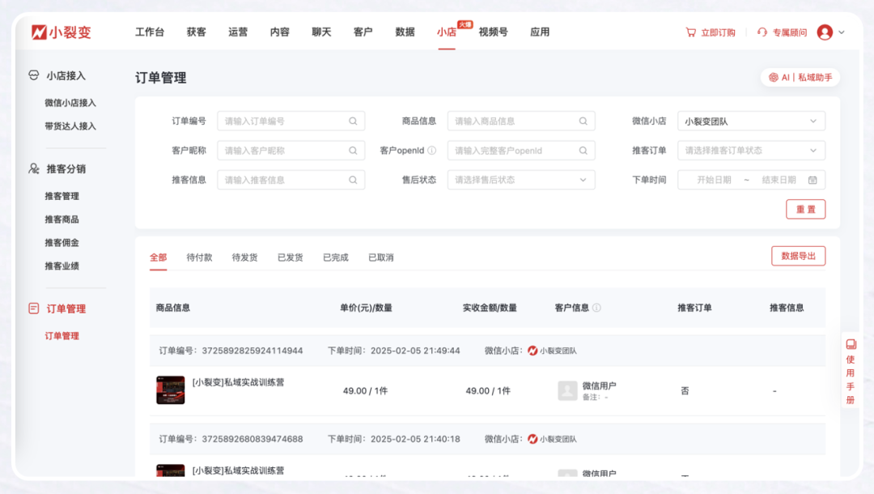
Task: Click the info icon next to 客户信息 header
Action: [x=596, y=308]
